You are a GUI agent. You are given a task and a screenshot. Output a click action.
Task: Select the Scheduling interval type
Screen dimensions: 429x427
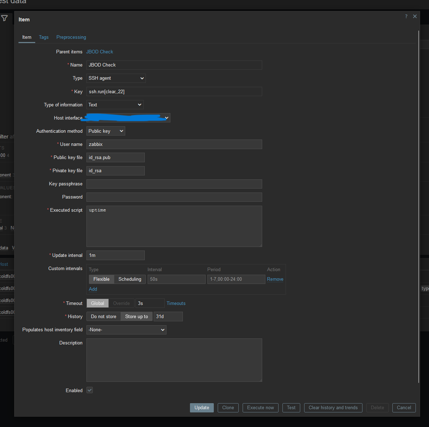click(x=130, y=279)
